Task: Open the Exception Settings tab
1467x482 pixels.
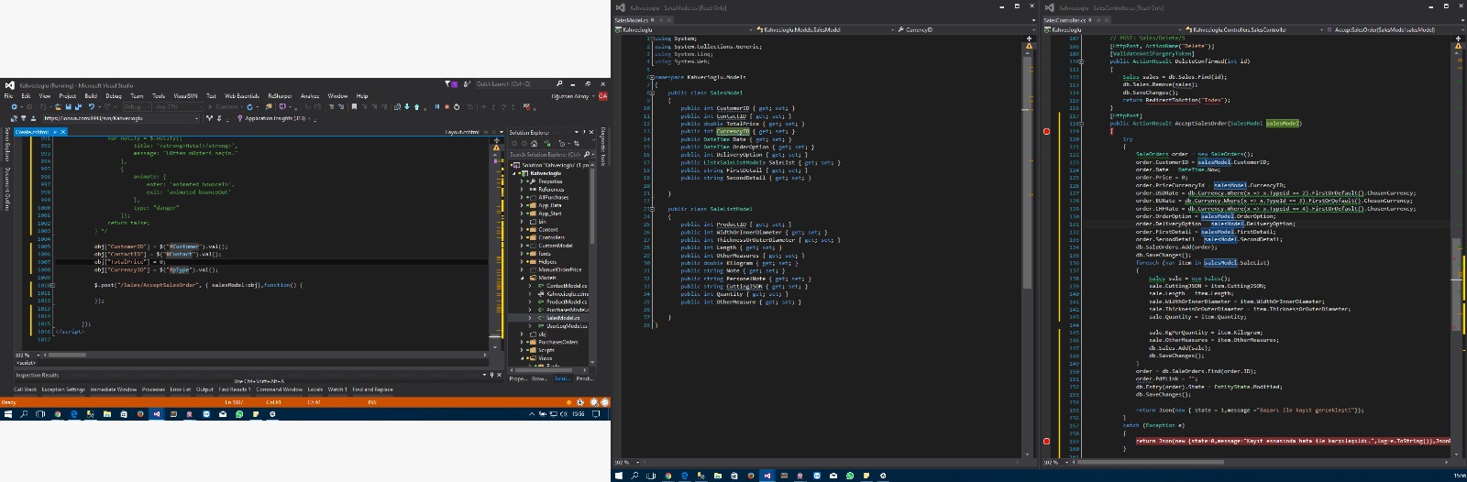Action: (63, 389)
